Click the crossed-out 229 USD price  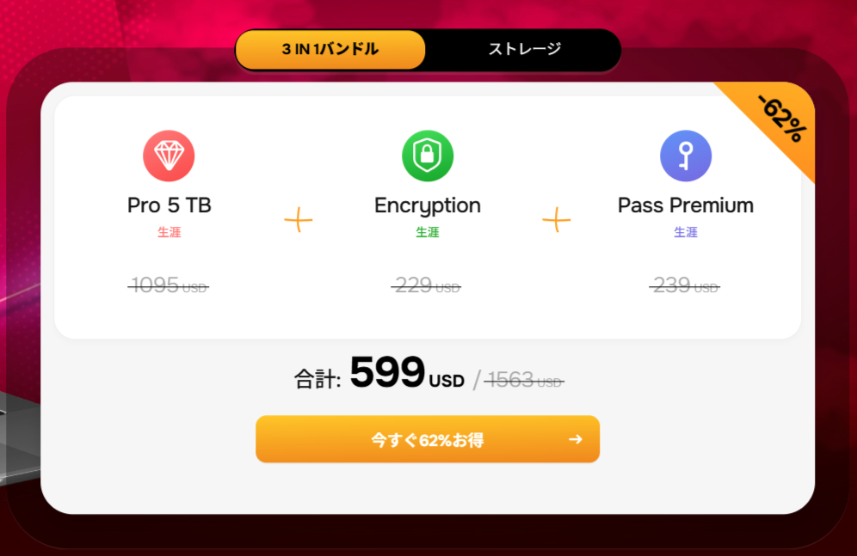(426, 285)
